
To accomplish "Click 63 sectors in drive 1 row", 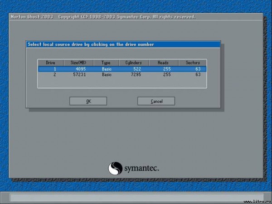I will [198, 69].
